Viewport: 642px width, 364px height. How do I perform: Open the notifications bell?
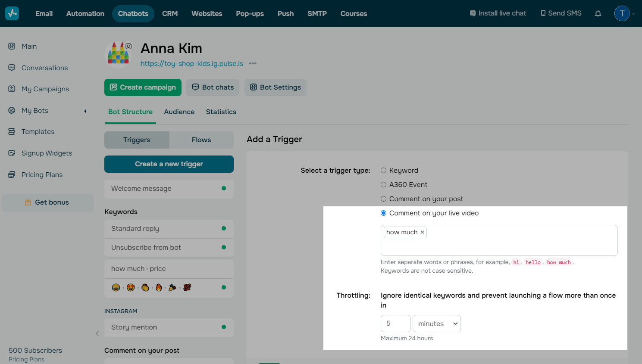click(598, 13)
